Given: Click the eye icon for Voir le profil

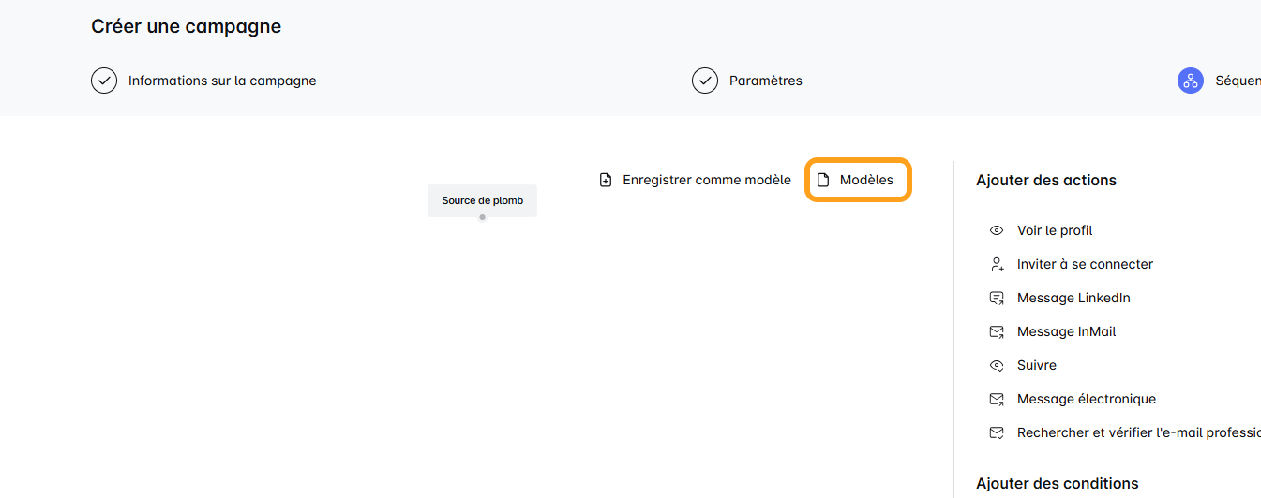Looking at the screenshot, I should [997, 230].
